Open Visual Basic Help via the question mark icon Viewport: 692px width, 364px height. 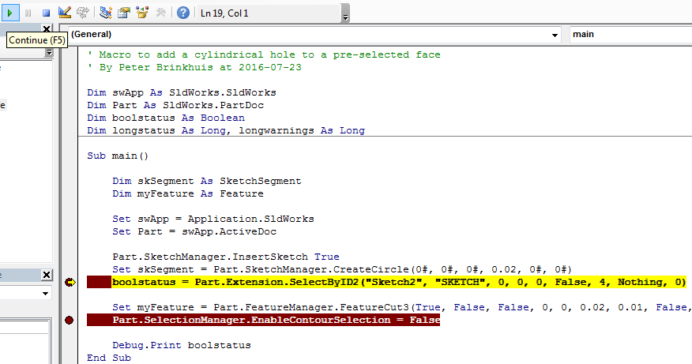[183, 13]
